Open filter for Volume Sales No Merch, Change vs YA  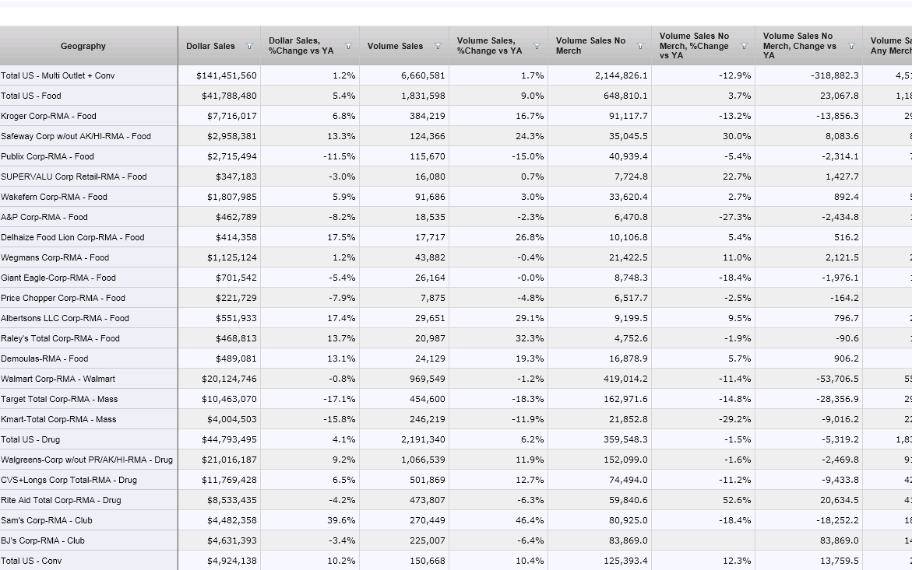(851, 47)
